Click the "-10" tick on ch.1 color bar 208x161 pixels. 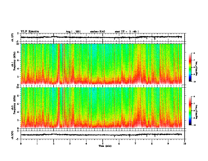tap(194, 82)
